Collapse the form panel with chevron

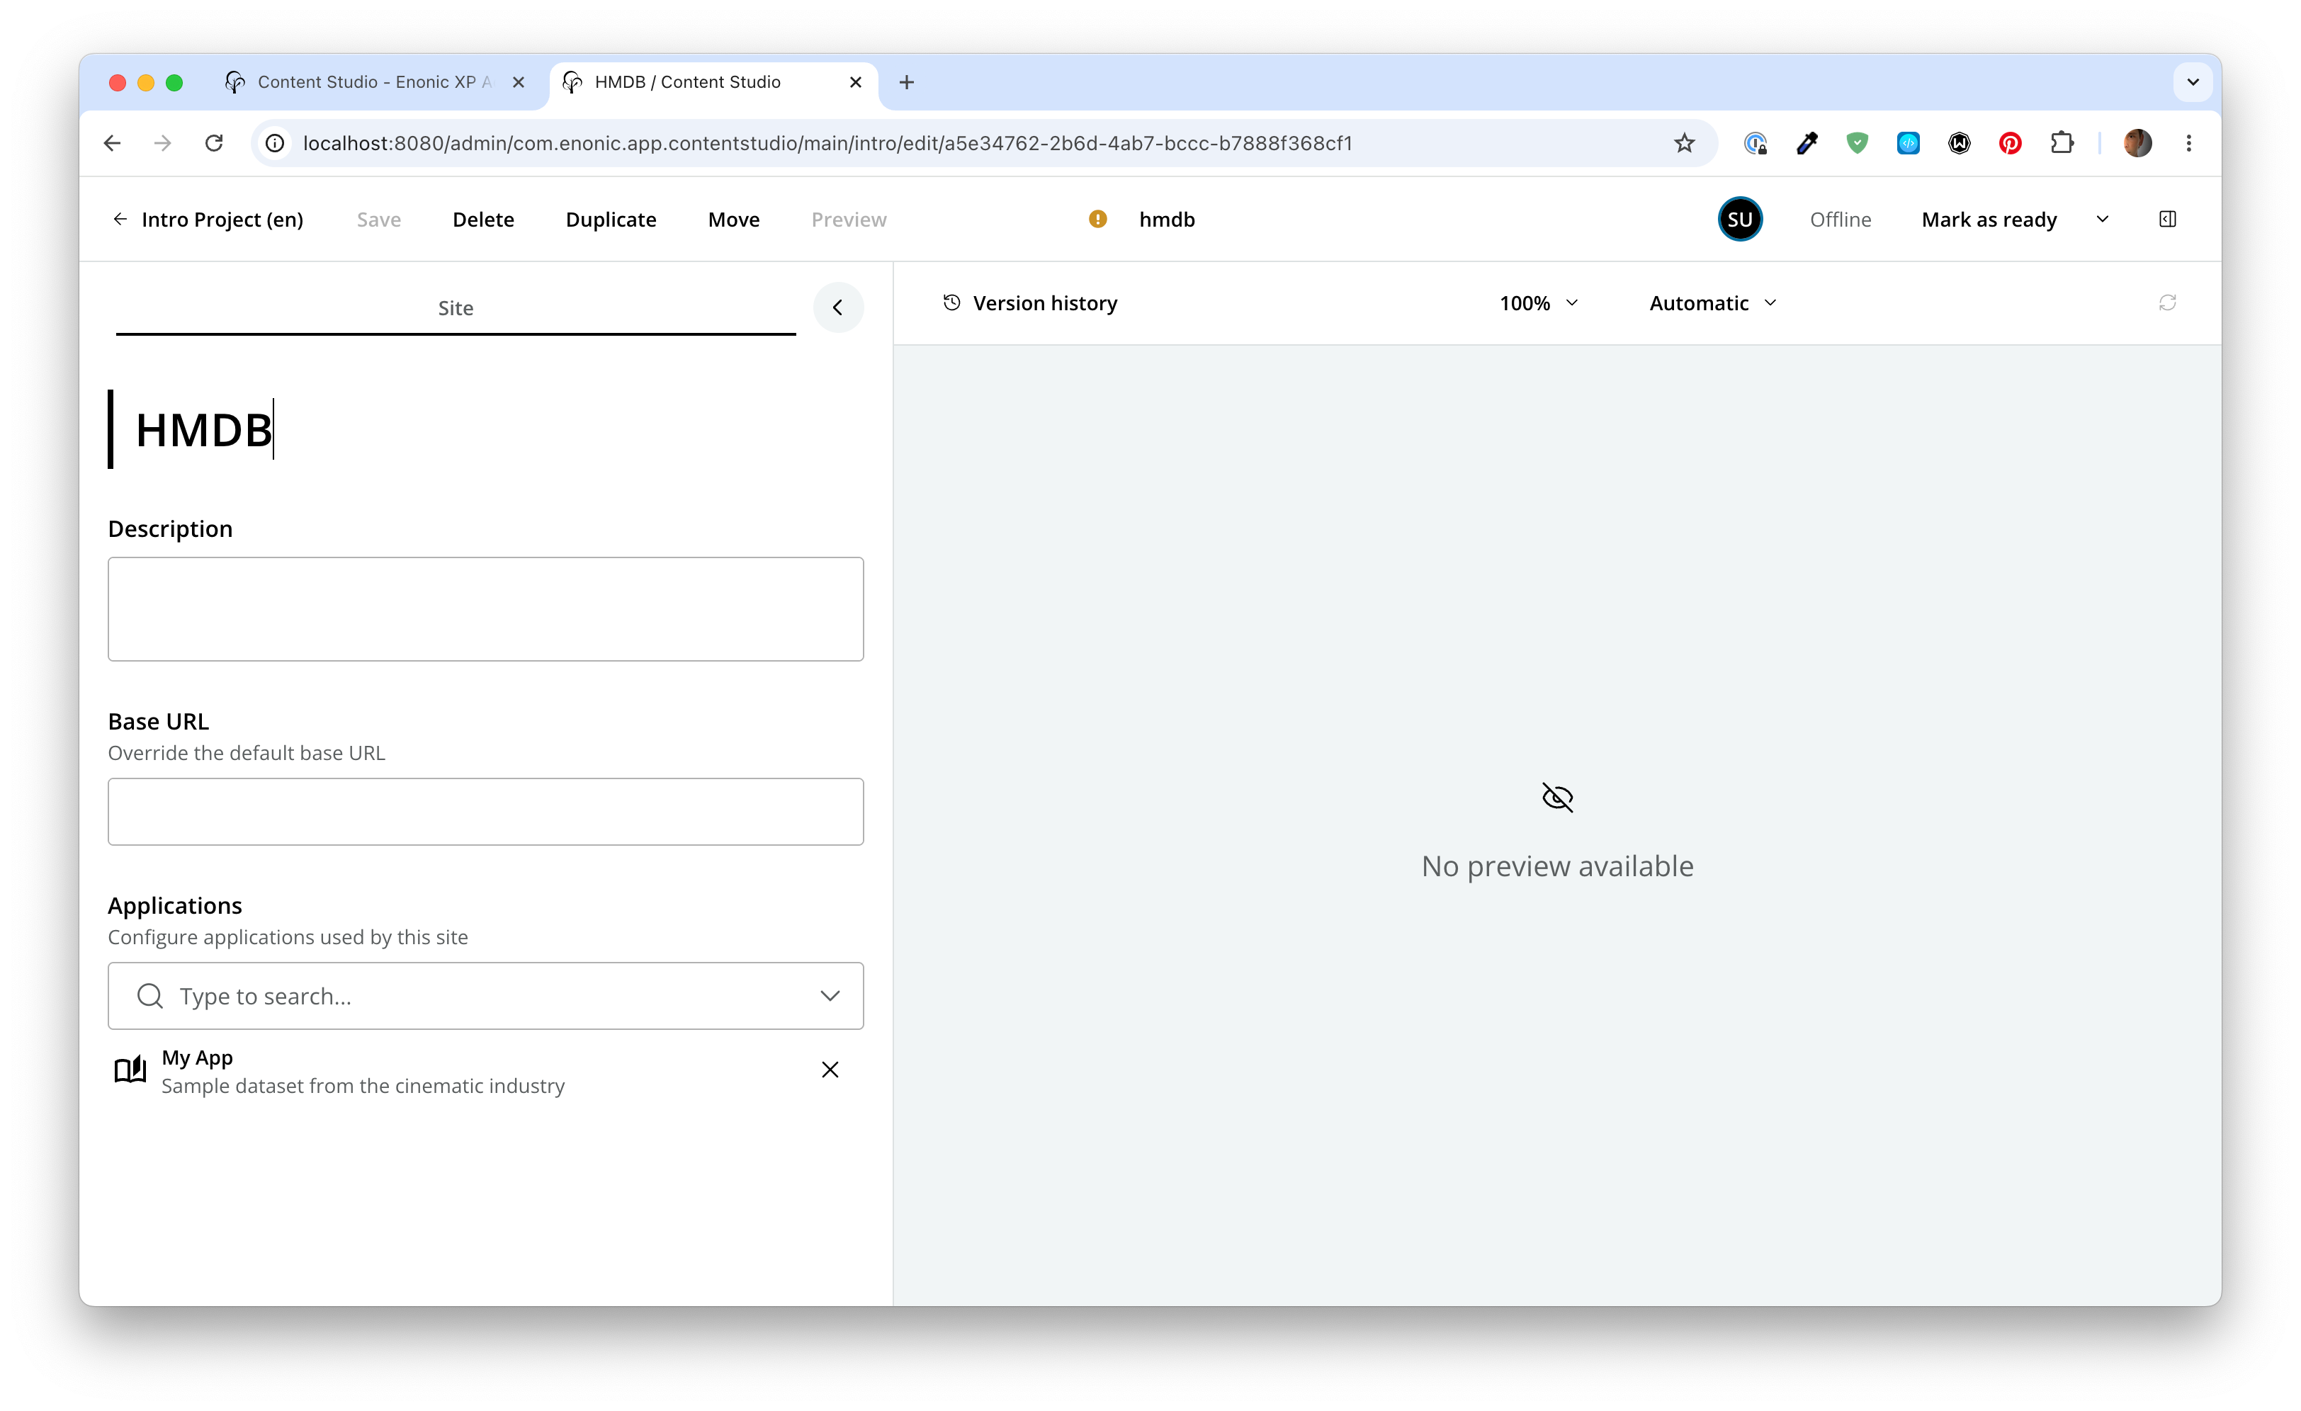click(837, 307)
